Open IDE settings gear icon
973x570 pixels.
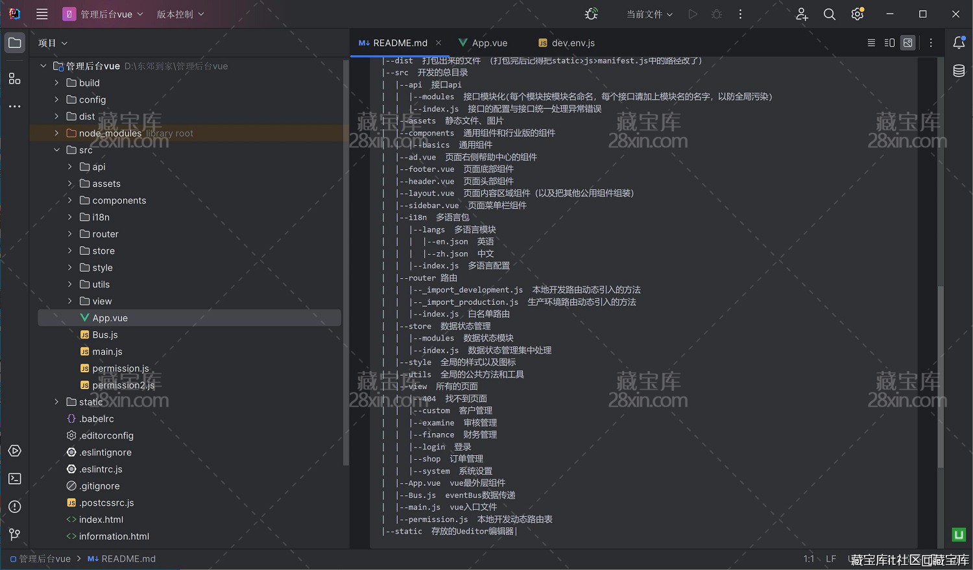(857, 14)
